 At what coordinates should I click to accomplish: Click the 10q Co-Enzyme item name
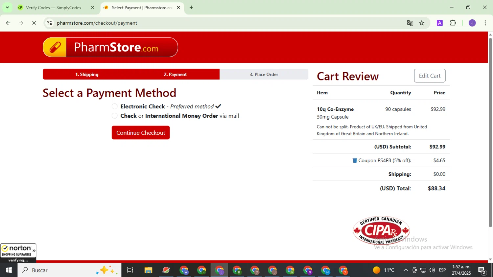(x=335, y=109)
